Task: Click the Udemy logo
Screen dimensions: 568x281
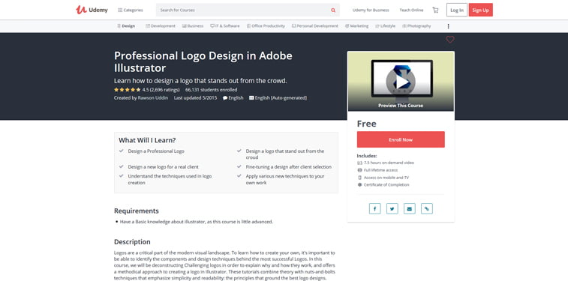Action: point(92,10)
